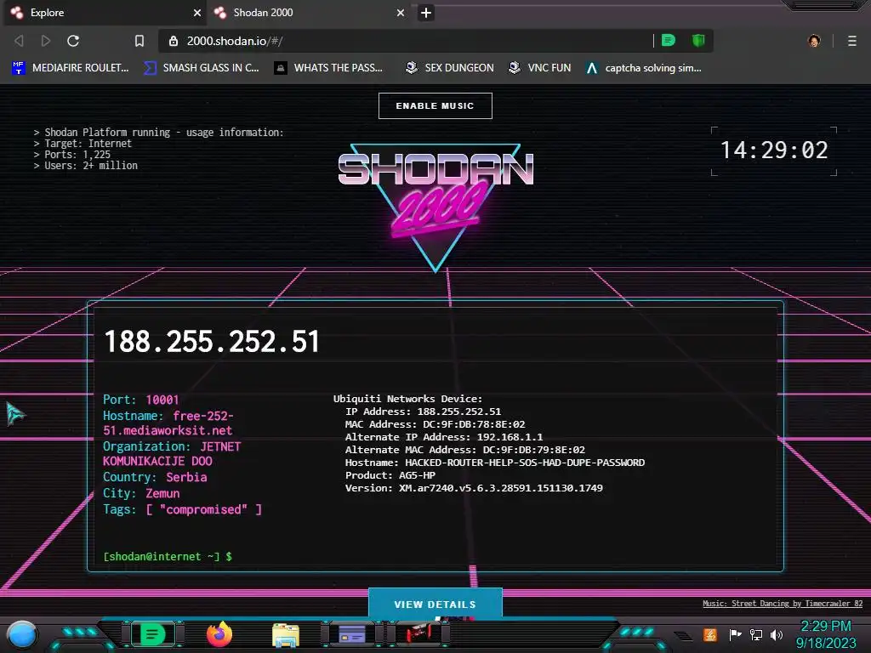Click the Alternate IP Address: 192.168.1.1 line
Viewport: 871px width, 653px height.
pos(444,437)
